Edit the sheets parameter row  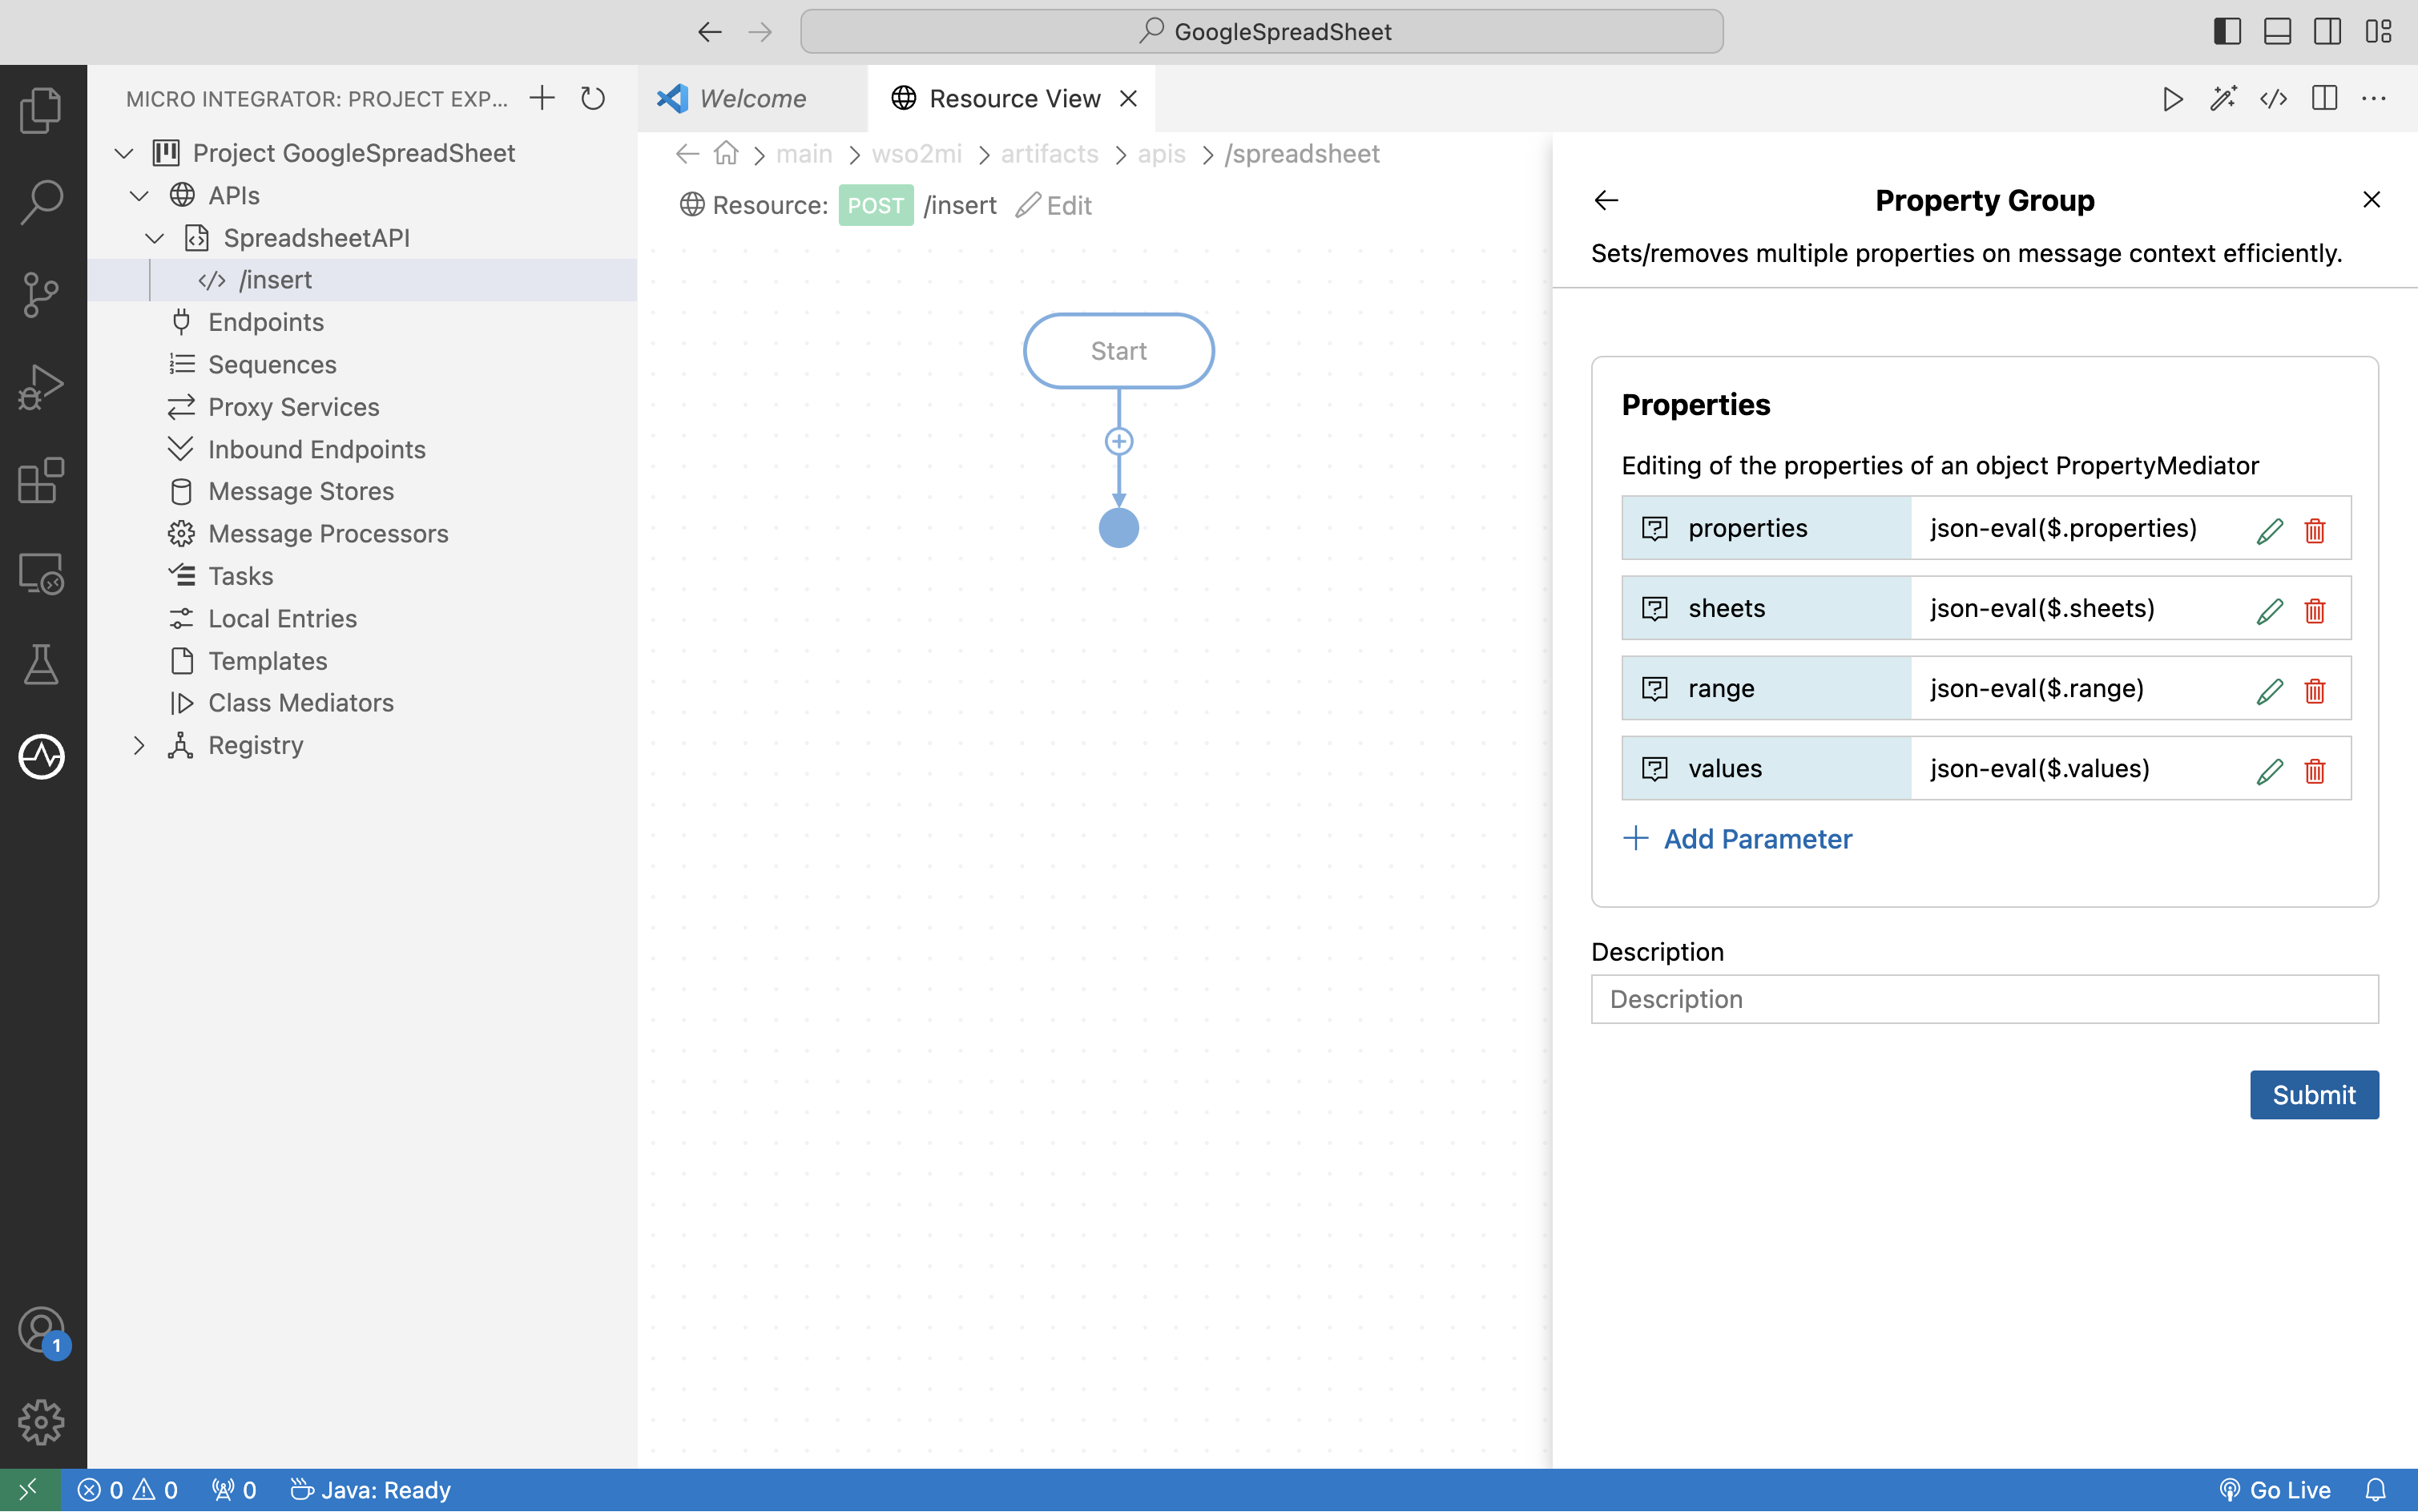[2269, 611]
